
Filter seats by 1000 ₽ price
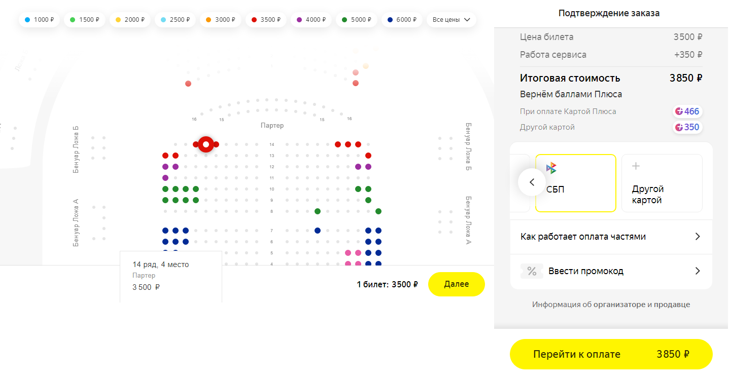tap(40, 20)
